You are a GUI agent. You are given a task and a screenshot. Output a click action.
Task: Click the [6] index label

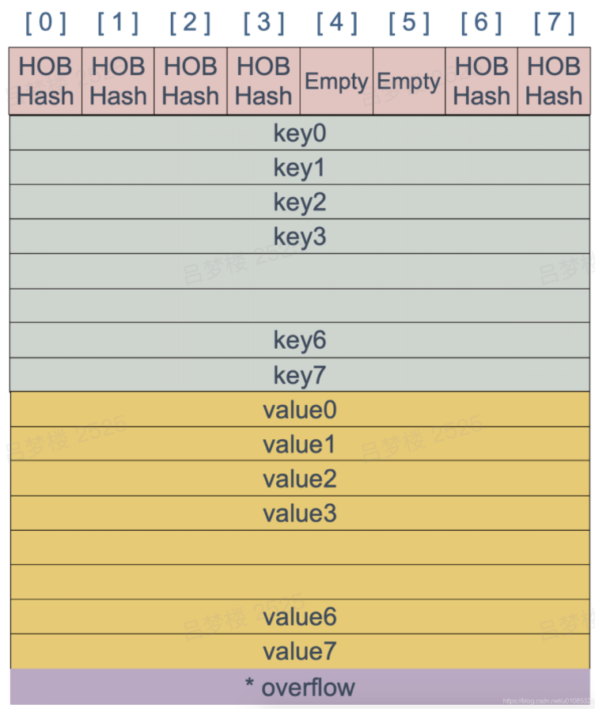coord(481,23)
